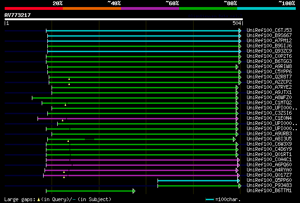Viewport: 300px width, 203px height.
Task: Click the purple C0A4C1 alignment bar
Action: (142, 160)
